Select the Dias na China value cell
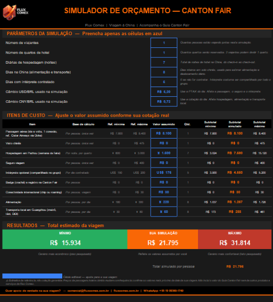 [164, 72]
